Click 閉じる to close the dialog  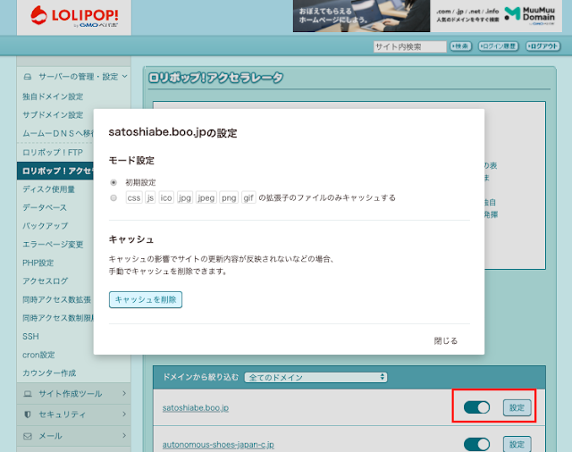(x=445, y=340)
